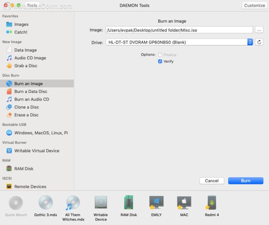This screenshot has height=225, width=269.
Task: Select Burn an Audio CD note icon
Action: (x=9, y=99)
